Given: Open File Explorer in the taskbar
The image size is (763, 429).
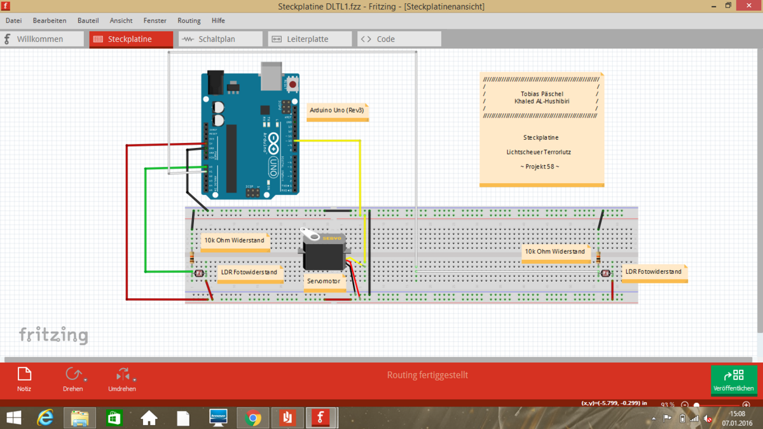Looking at the screenshot, I should 79,418.
